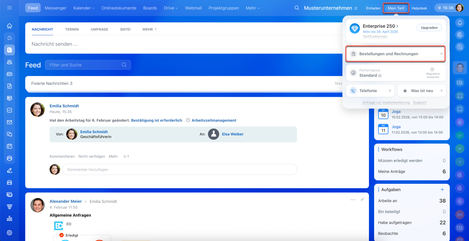Screen dimensions: 469x241
Task: Open the Mehr dropdown in message composer
Action: 149,29
